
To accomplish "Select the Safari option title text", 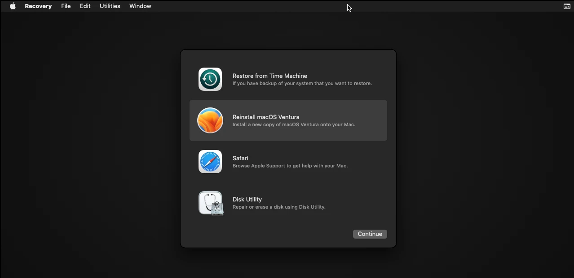I will coord(240,158).
